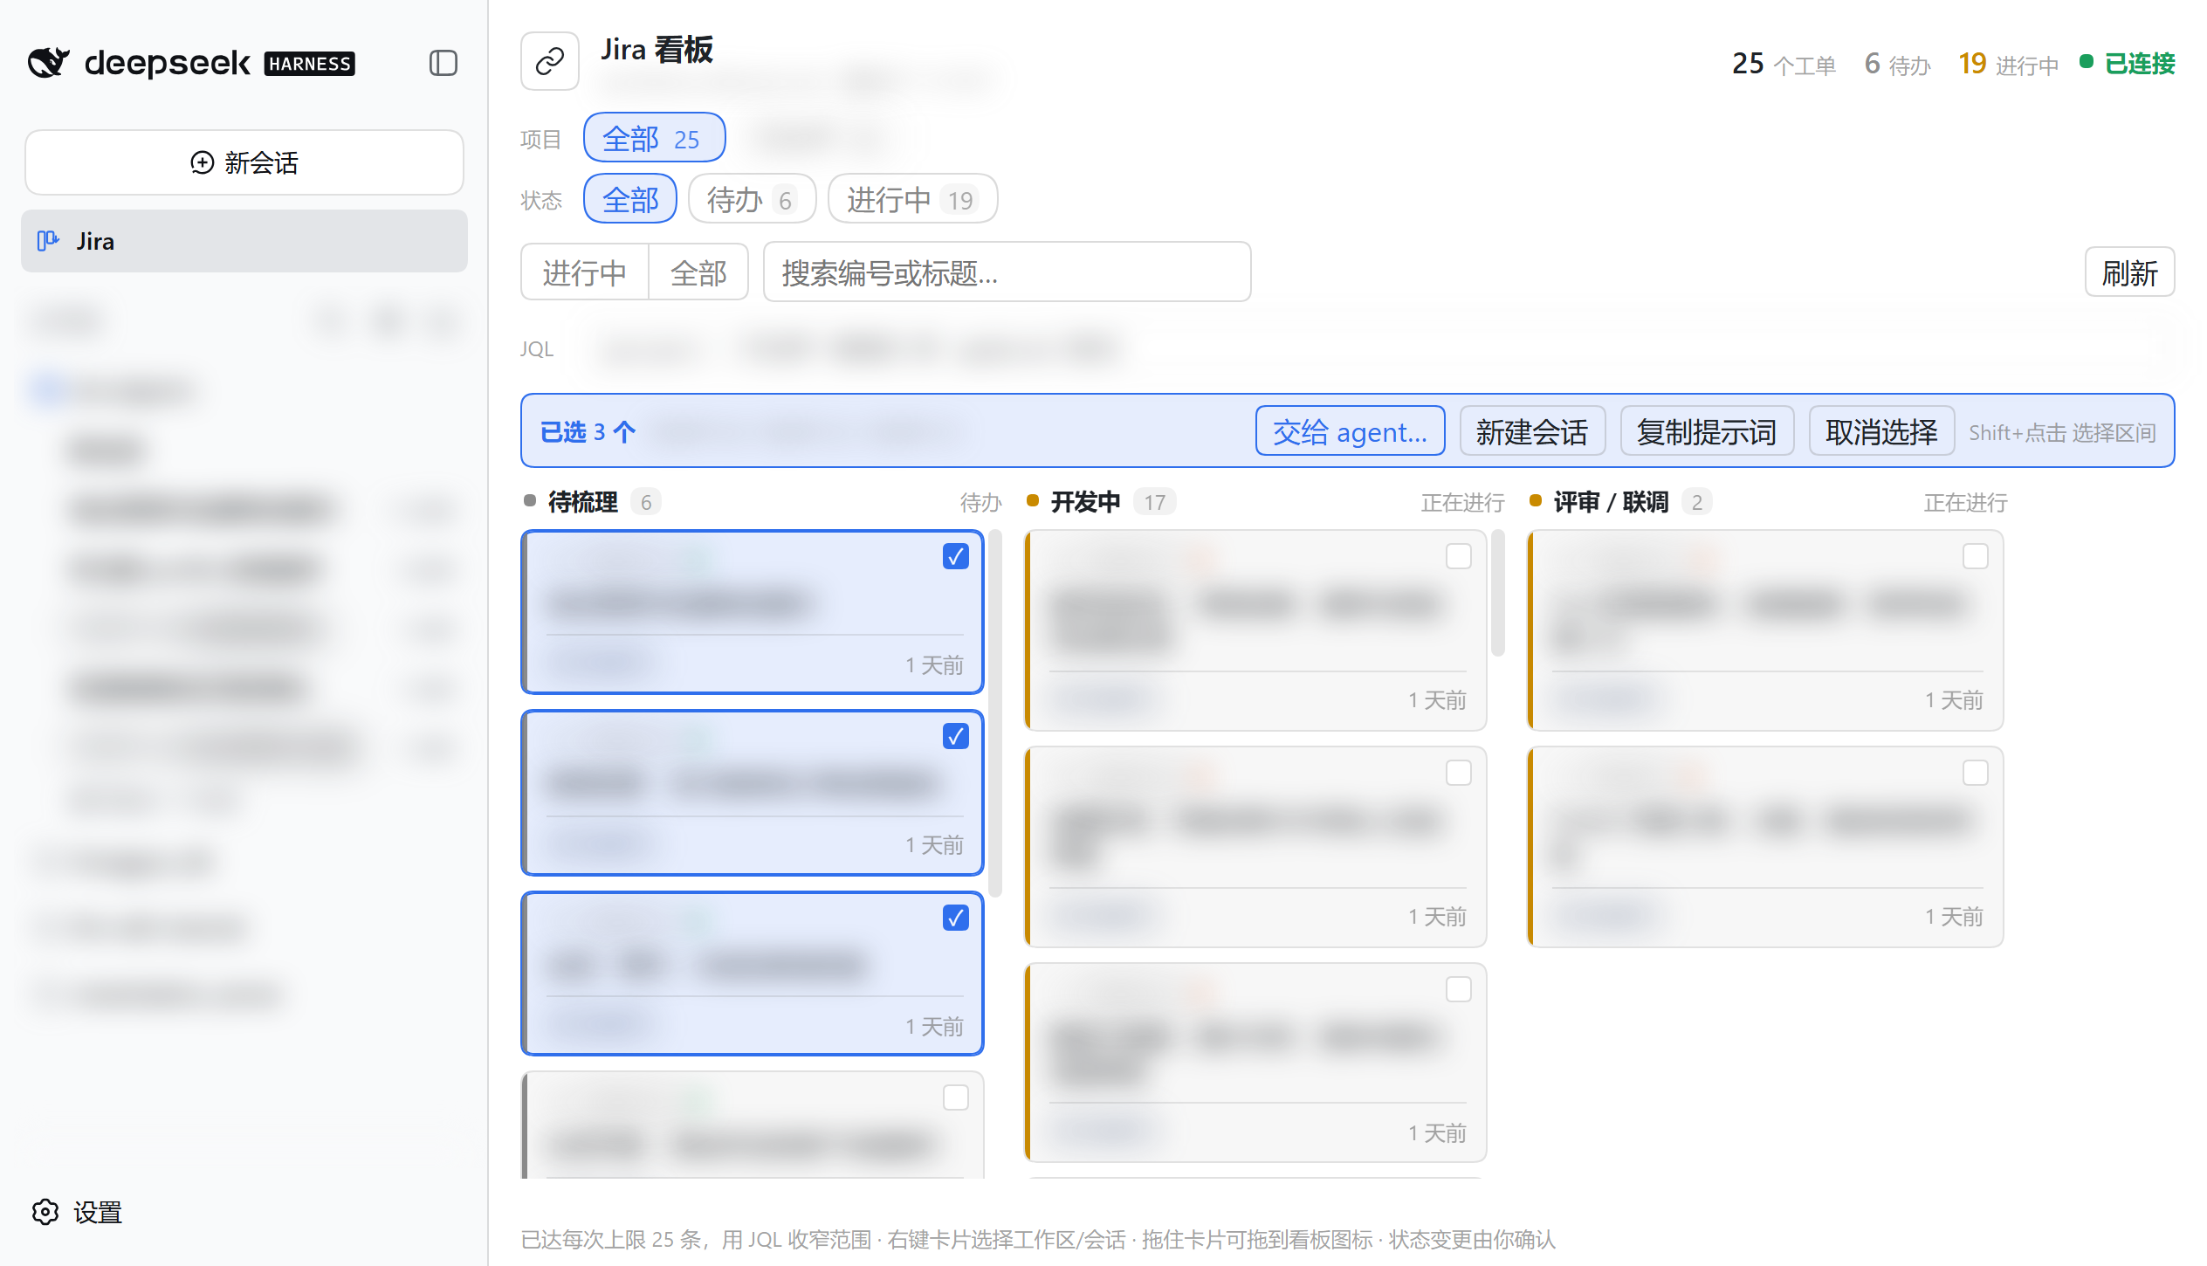Filter by 进行中 19 status
This screenshot has height=1266, width=2207.
[912, 199]
